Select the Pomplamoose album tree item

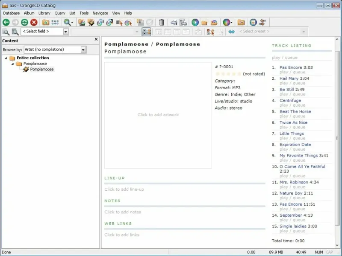point(41,69)
